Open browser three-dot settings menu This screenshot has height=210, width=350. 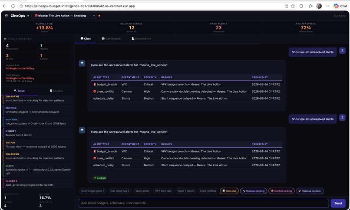click(x=327, y=6)
